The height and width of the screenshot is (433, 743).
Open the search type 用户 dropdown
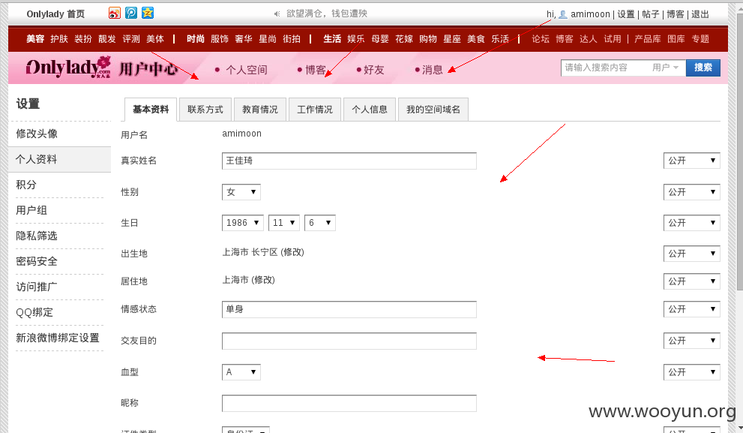(665, 68)
